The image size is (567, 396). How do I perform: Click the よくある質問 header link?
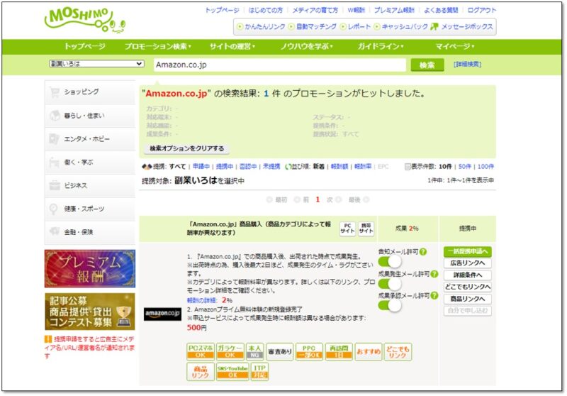[441, 10]
